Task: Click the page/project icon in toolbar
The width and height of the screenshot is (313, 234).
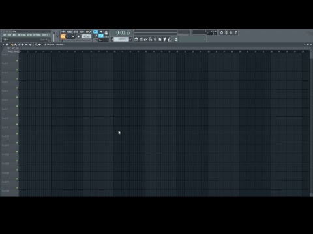Action: (x=160, y=39)
